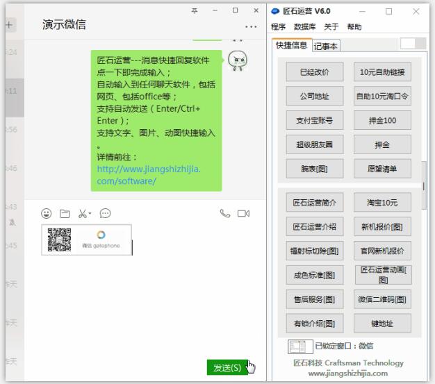The height and width of the screenshot is (384, 435).
Task: Open the three-dots chat options menu
Action: click(x=250, y=26)
